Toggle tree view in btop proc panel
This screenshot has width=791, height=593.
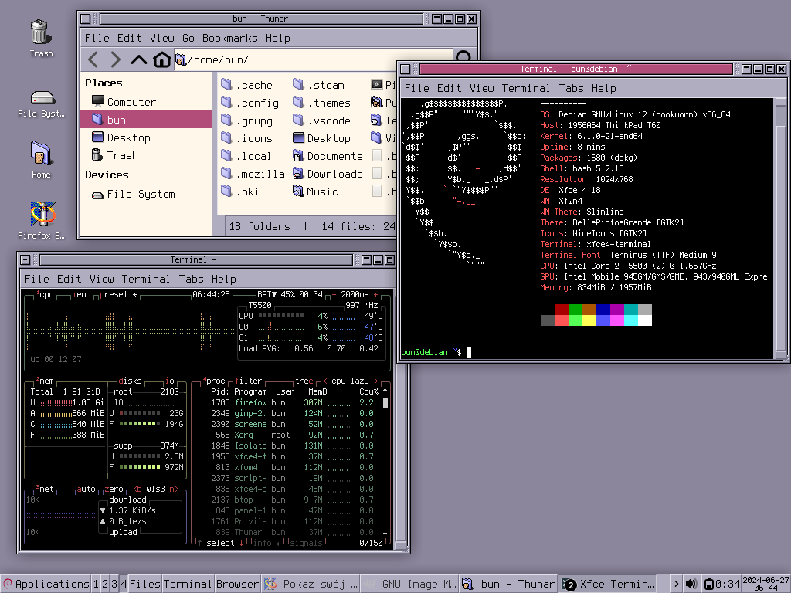pyautogui.click(x=304, y=381)
